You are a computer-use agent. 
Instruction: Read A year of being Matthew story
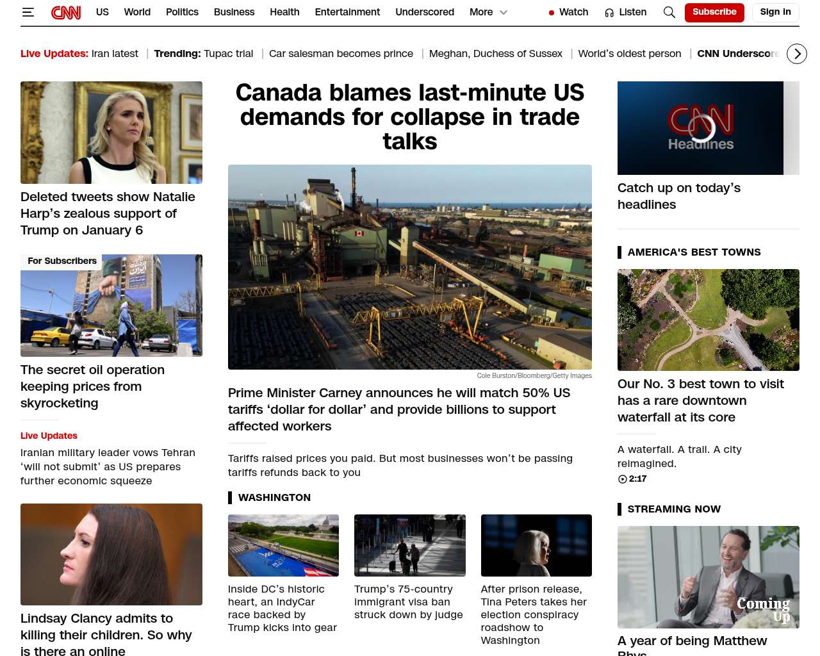692,644
